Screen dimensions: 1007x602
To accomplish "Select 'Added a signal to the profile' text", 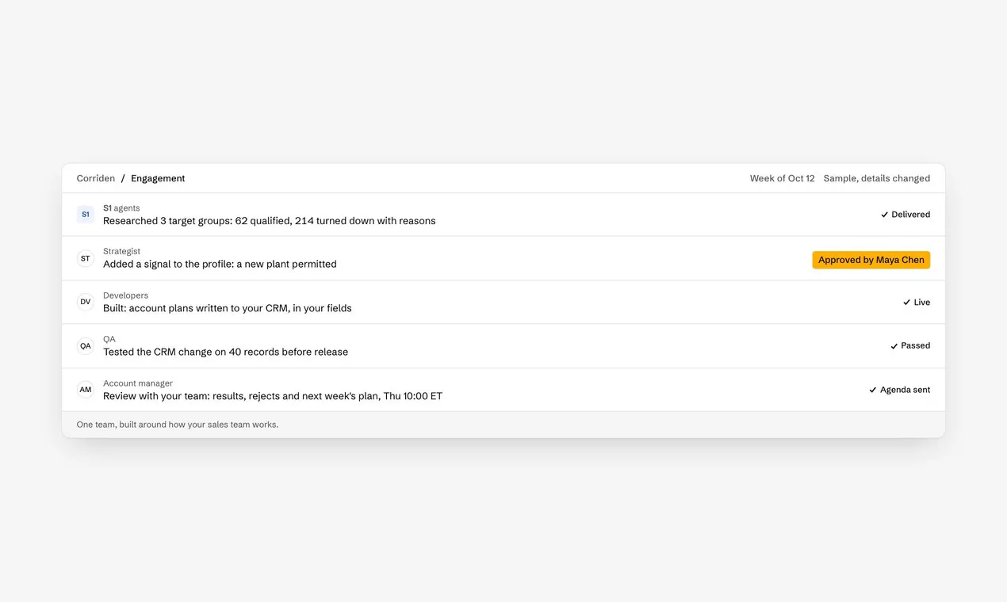I will [x=220, y=264].
